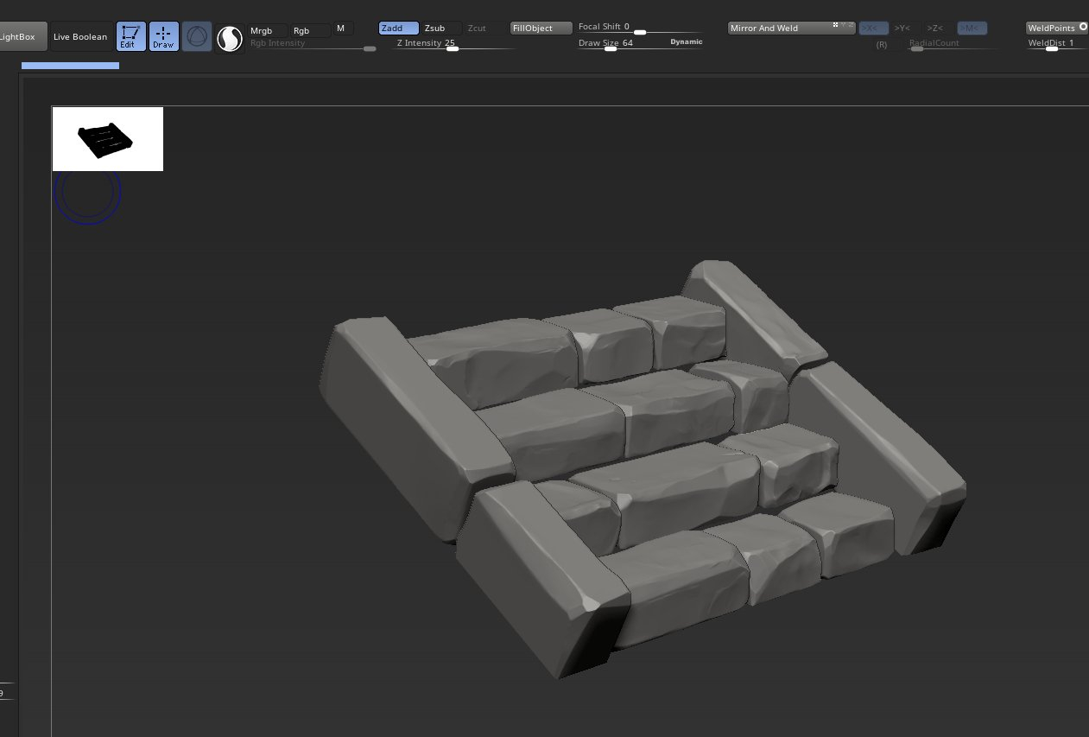Screen dimensions: 1089x737
Task: Switch on the M material channel
Action: 343,29
